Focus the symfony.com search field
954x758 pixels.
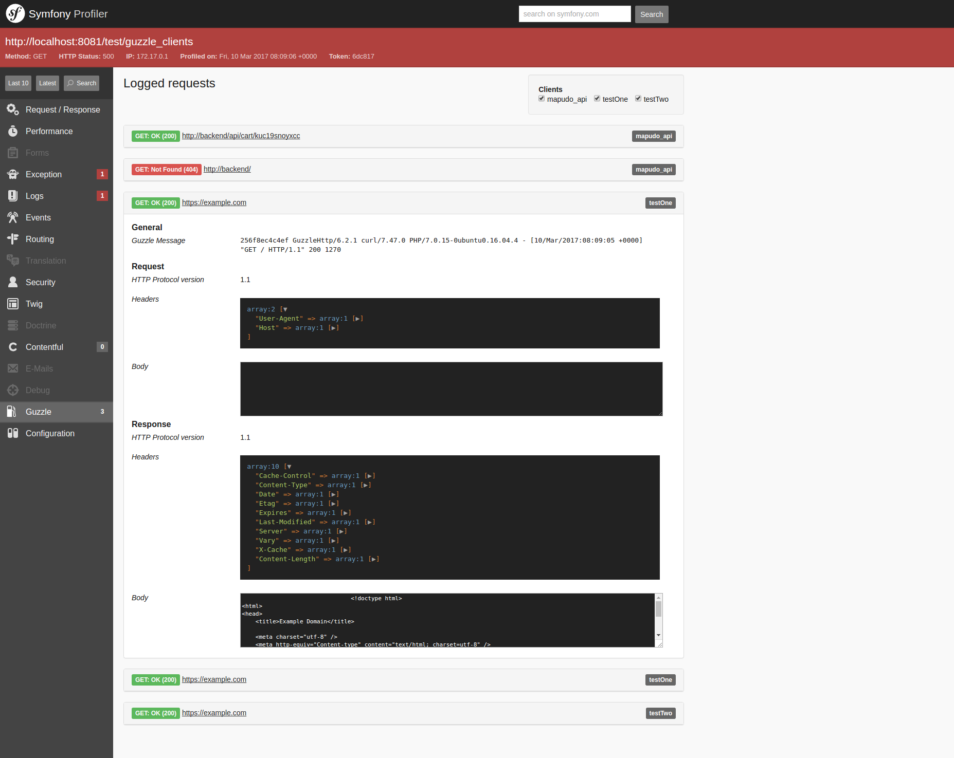(x=574, y=14)
